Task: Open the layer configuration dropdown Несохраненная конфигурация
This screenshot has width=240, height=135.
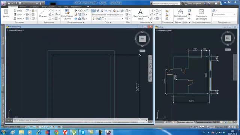Action: point(107,15)
